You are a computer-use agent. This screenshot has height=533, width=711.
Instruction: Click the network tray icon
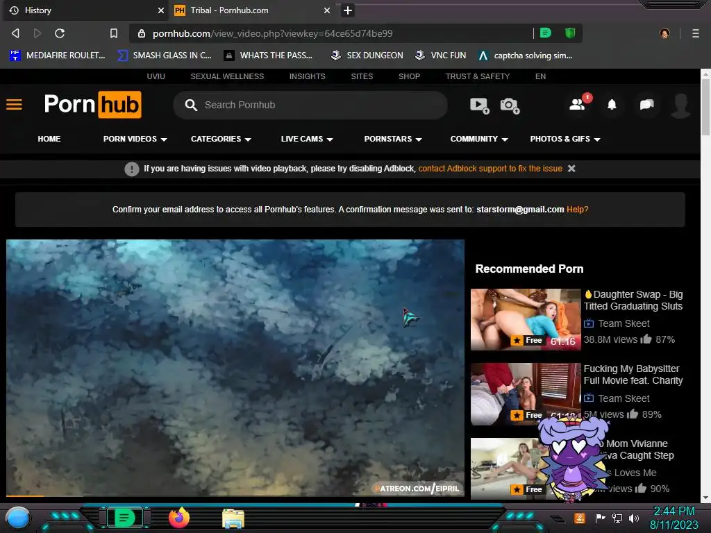617,518
